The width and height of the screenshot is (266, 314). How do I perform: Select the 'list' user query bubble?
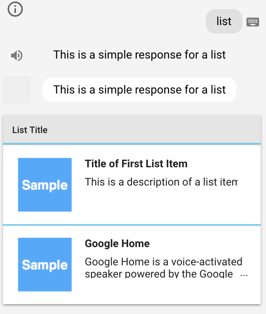pyautogui.click(x=224, y=21)
